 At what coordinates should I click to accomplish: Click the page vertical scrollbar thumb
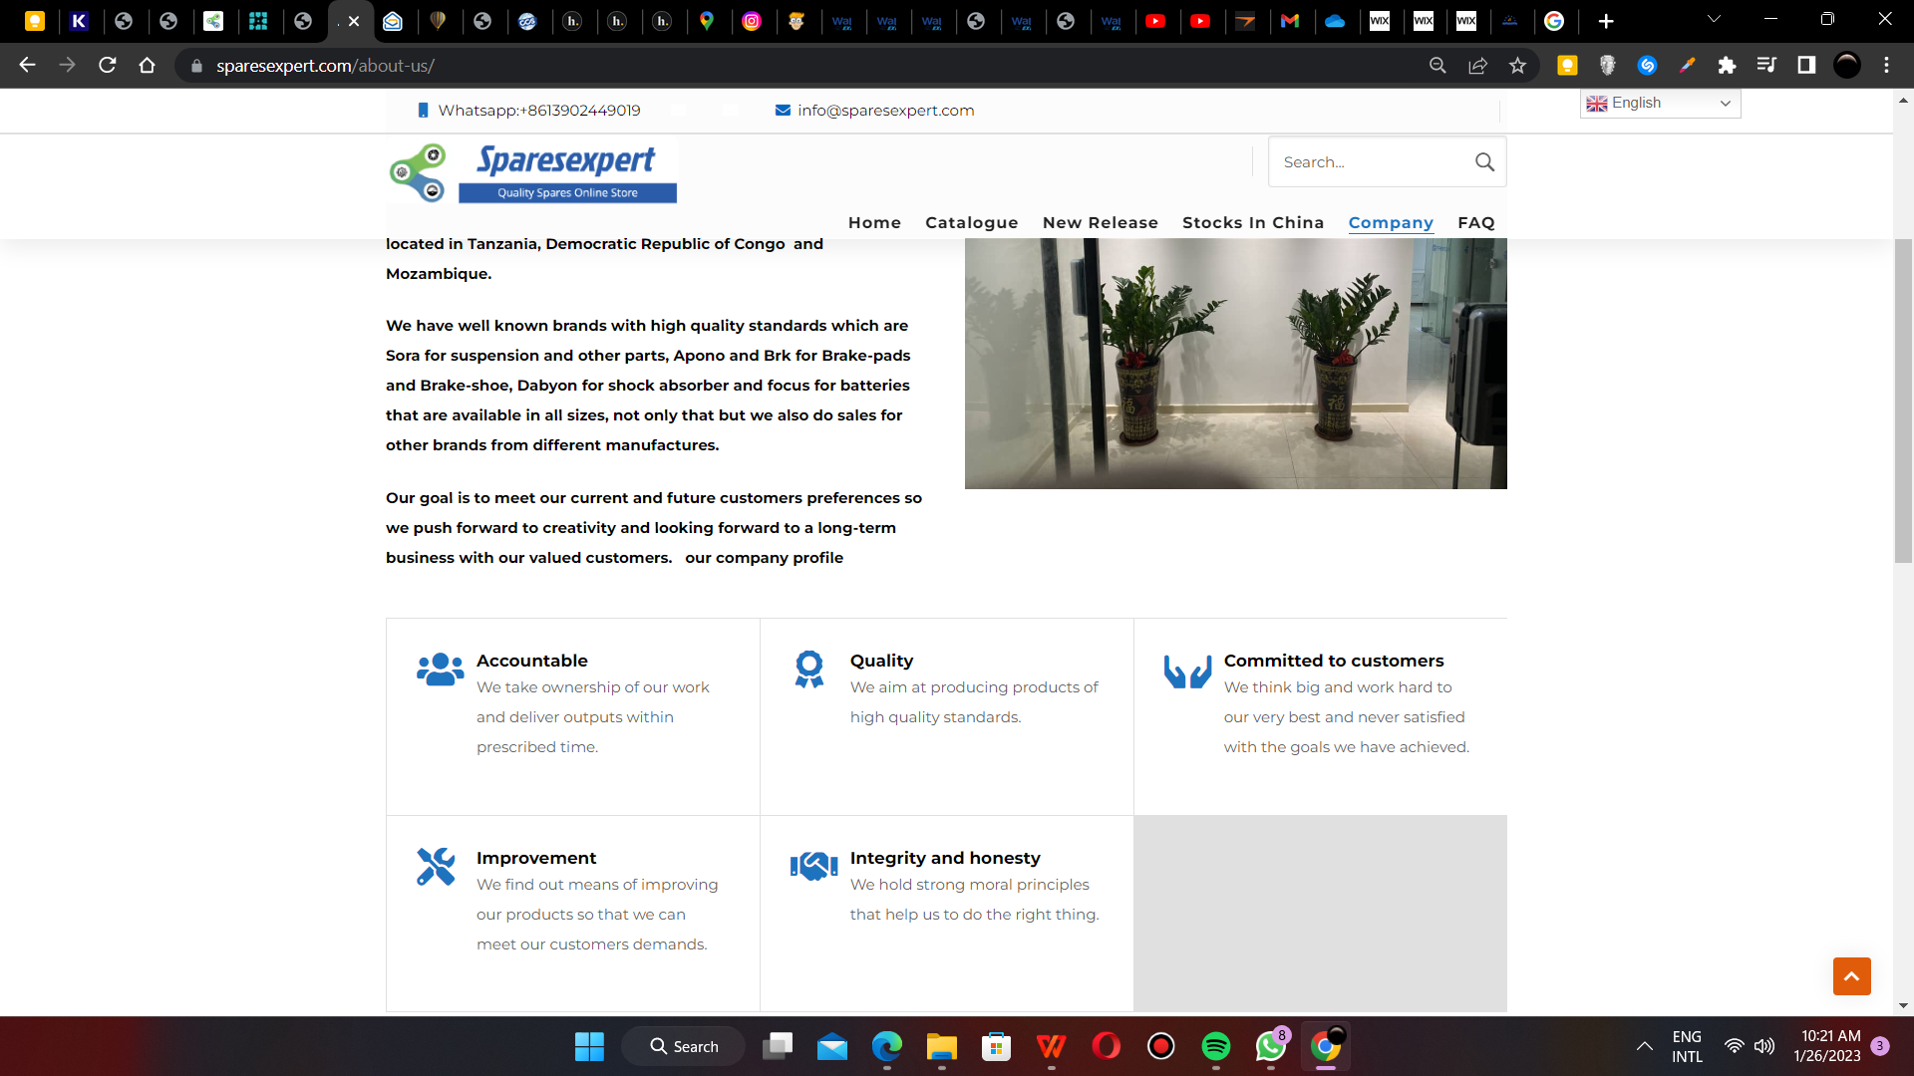tap(1903, 399)
